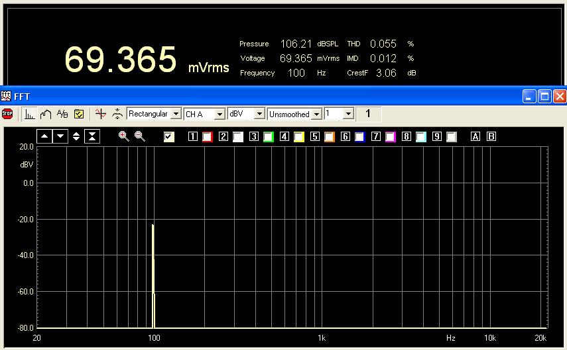This screenshot has height=350, width=567.
Task: Select the spectrum bar graph view icon
Action: tap(30, 114)
